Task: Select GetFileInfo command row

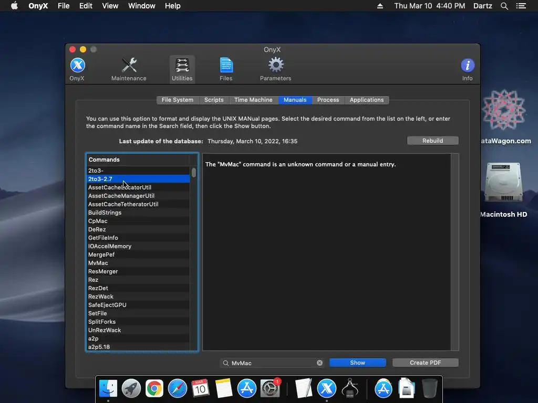Action: pos(138,238)
